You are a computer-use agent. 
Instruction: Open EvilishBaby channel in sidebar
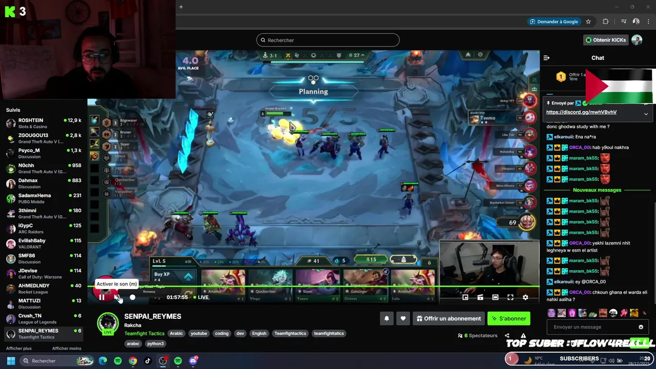44,243
